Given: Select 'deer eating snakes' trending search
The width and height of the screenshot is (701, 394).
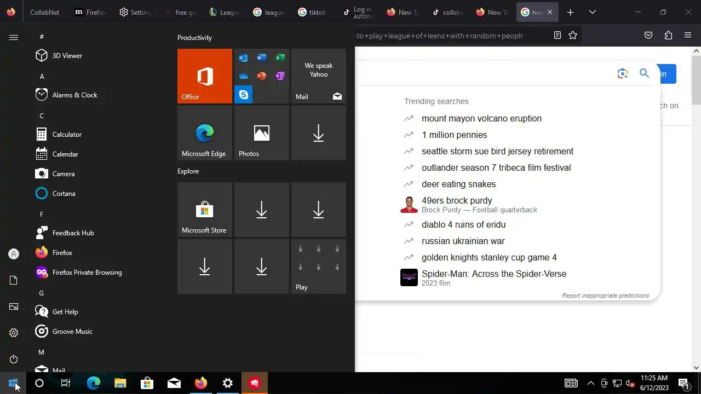Looking at the screenshot, I should 458,184.
